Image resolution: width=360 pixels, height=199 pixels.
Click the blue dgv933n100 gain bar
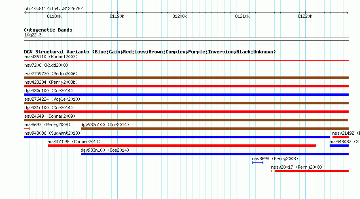215,154
